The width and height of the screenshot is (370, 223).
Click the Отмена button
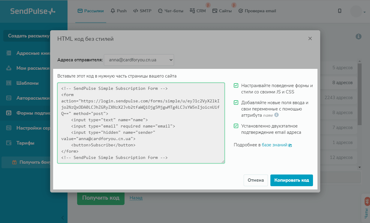coord(255,180)
